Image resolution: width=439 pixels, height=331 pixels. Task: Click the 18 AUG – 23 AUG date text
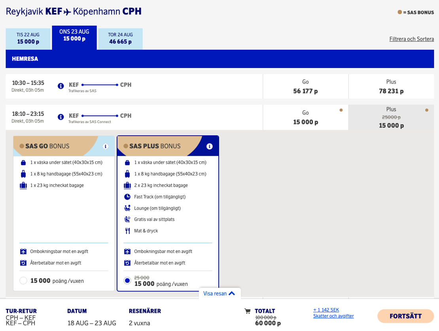click(92, 323)
